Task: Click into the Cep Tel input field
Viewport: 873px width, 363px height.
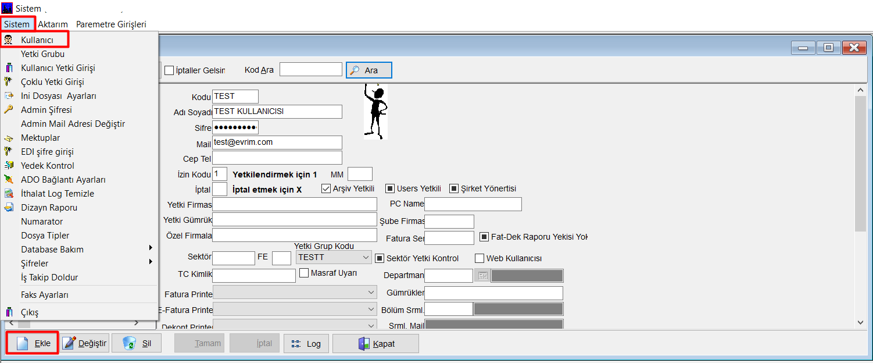Action: (277, 158)
